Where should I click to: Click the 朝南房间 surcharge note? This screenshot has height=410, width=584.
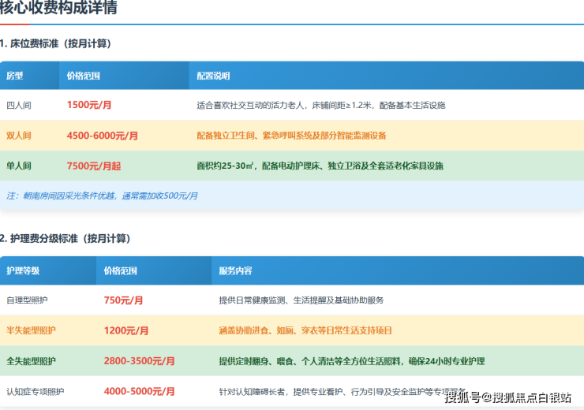(x=102, y=196)
